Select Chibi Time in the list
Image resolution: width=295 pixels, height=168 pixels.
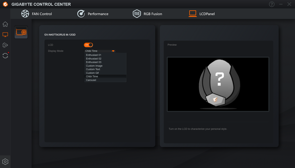point(105,76)
